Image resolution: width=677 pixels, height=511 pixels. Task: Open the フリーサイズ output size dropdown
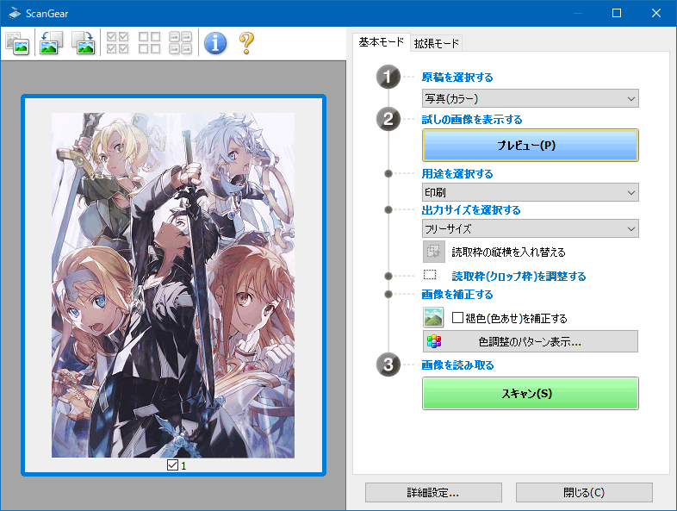click(x=531, y=228)
